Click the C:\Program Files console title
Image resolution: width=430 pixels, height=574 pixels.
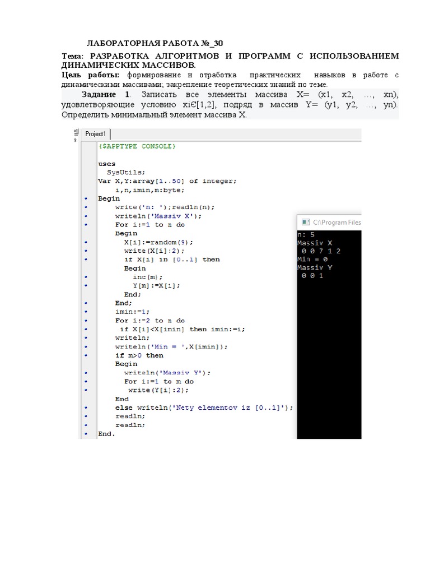click(336, 222)
